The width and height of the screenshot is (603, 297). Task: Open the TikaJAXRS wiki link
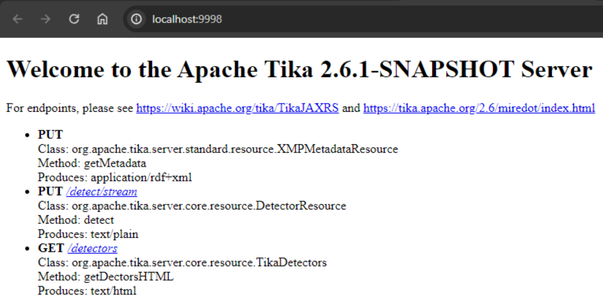[237, 108]
